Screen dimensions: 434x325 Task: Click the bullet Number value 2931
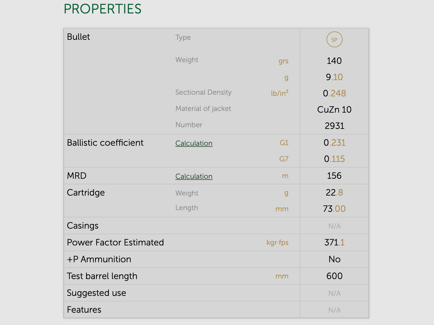tap(334, 126)
